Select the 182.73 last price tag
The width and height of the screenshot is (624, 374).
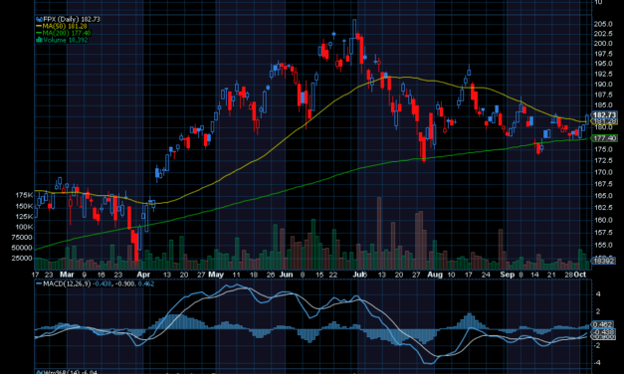point(604,115)
